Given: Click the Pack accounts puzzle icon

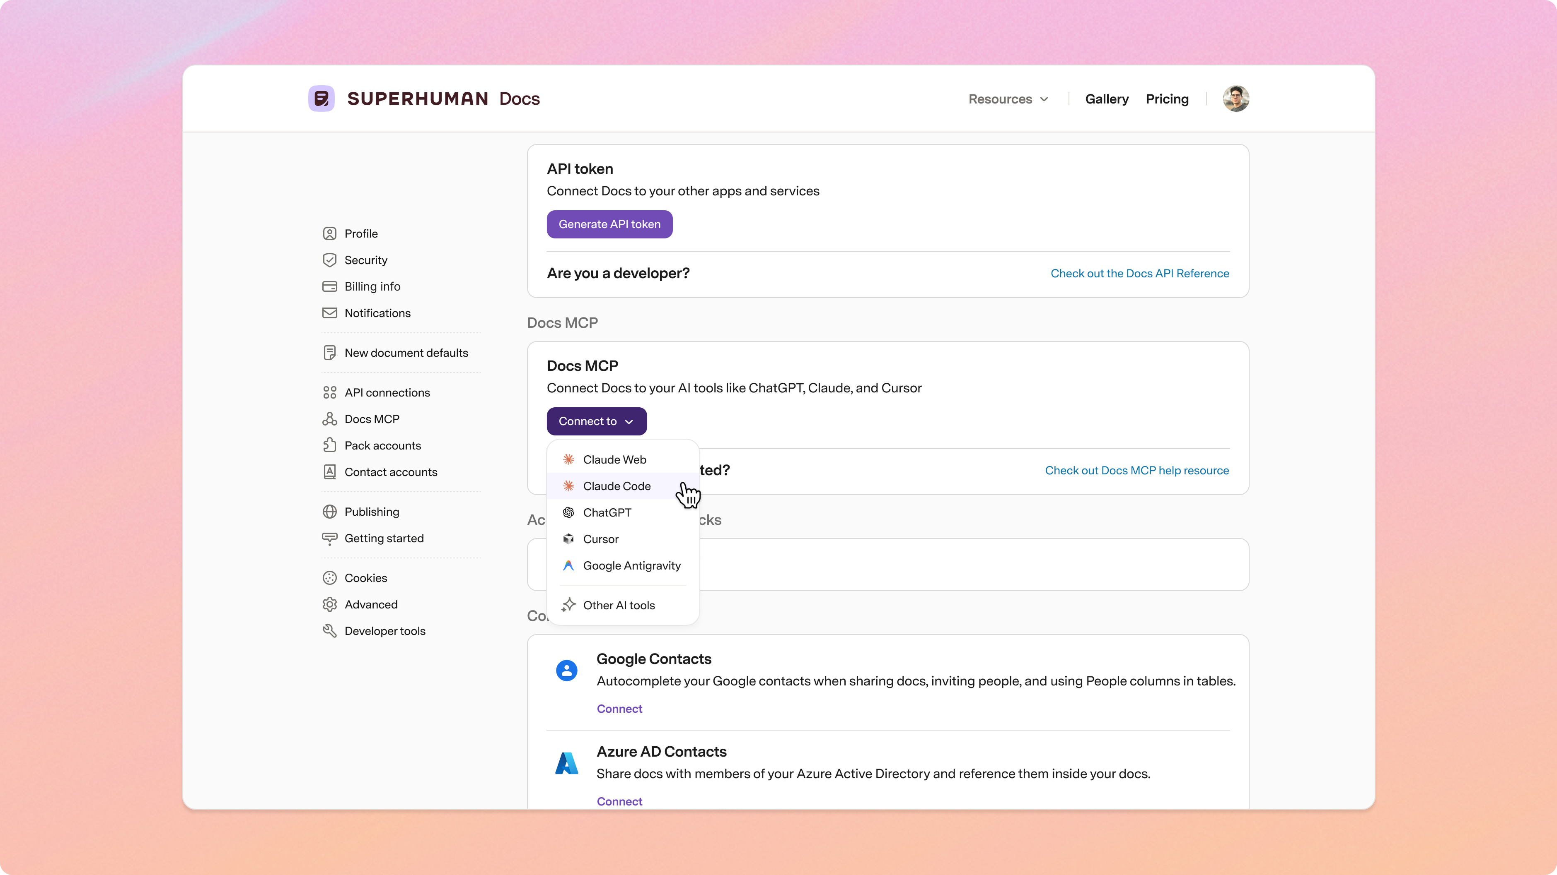Looking at the screenshot, I should click(329, 446).
